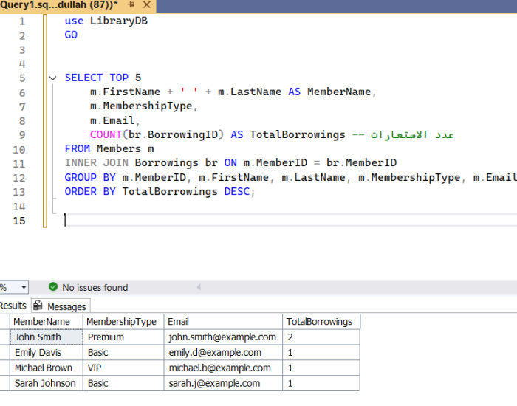
Task: Click the green No issues found checkmark
Action: click(53, 287)
